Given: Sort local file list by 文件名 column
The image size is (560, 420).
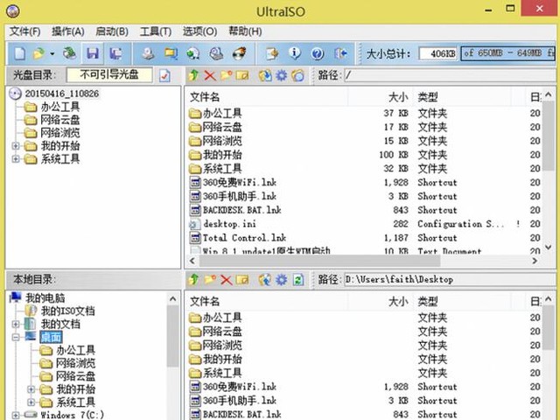Looking at the screenshot, I should [266, 301].
